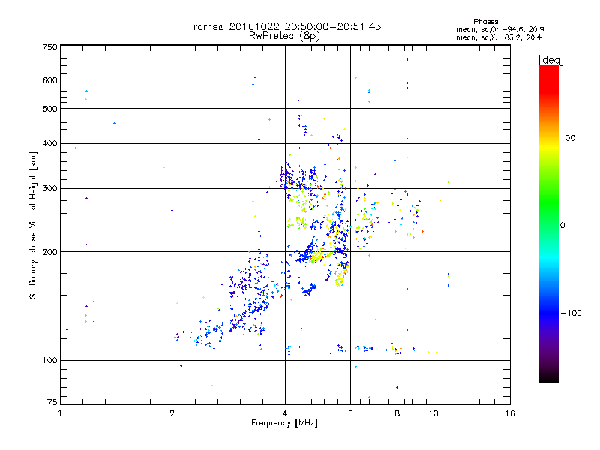Click the height axis tick label '100' km

pos(49,361)
